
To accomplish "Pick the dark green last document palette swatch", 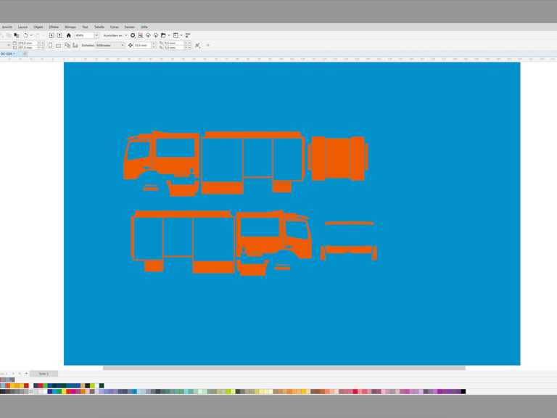I will [x=102, y=385].
